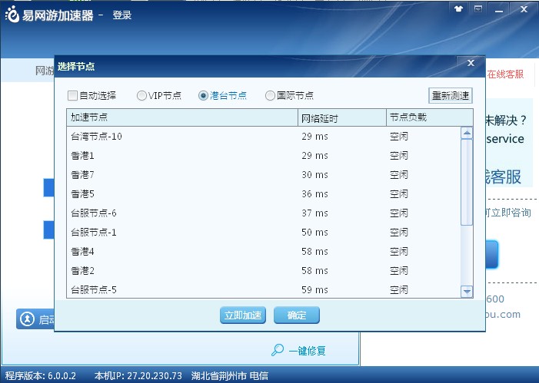
Task: Sort by 加速节点 column header
Action: pyautogui.click(x=182, y=117)
